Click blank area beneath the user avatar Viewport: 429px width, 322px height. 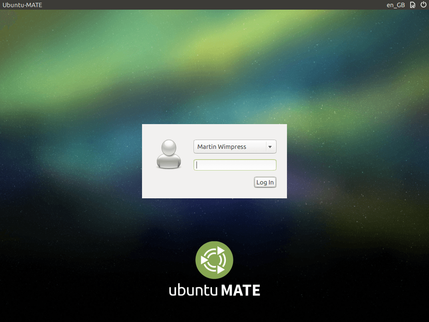point(168,184)
